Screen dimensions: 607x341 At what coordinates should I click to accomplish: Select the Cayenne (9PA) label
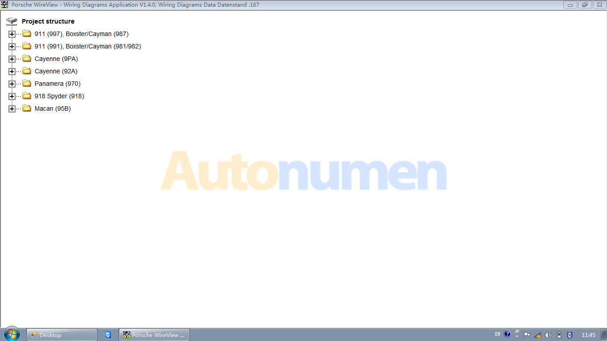[x=56, y=59]
